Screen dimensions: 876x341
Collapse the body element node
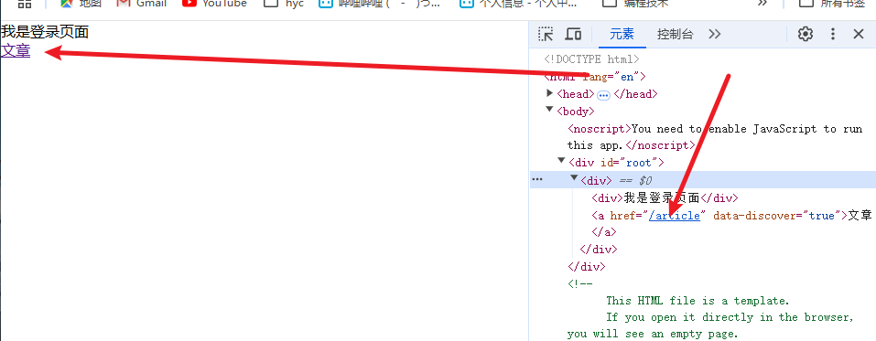(x=550, y=110)
